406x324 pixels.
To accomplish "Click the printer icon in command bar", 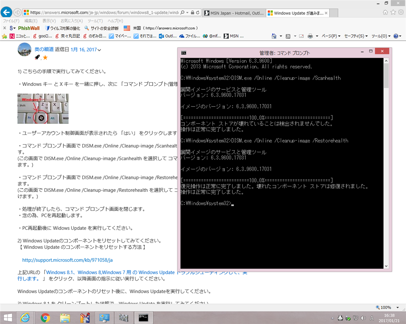I will 310,36.
